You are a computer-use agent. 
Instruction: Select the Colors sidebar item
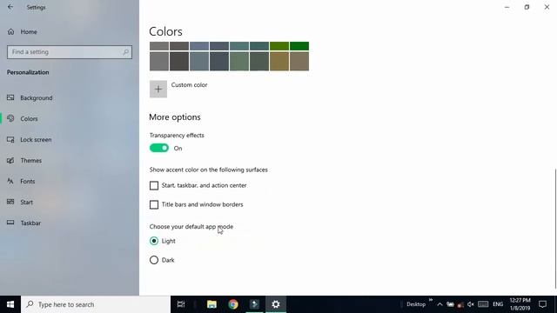(x=29, y=118)
